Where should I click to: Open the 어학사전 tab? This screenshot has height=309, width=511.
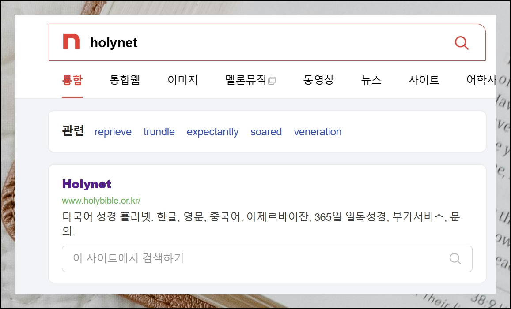pos(481,80)
